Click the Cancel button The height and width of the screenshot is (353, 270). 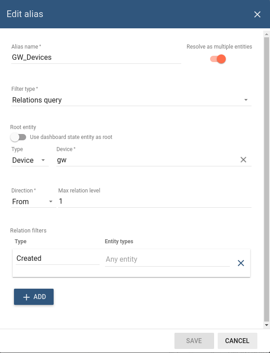click(x=237, y=340)
